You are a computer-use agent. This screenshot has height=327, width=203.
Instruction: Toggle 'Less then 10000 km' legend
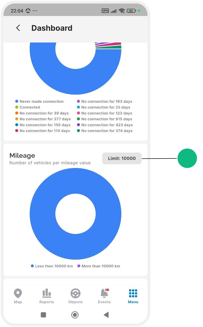pos(52,266)
